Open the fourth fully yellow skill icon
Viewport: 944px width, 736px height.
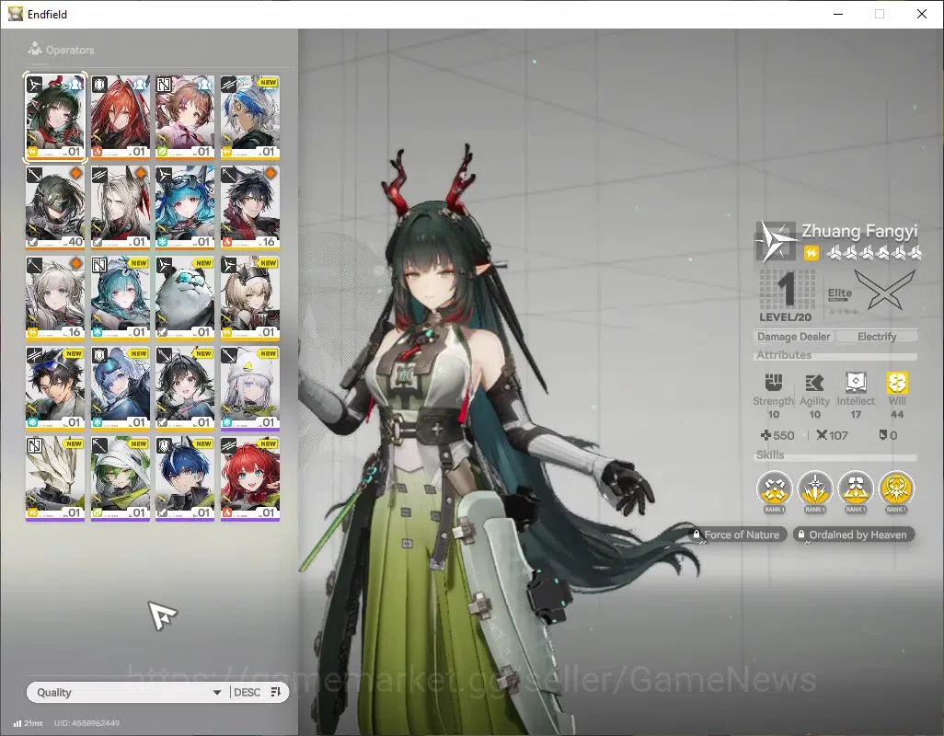[x=896, y=489]
